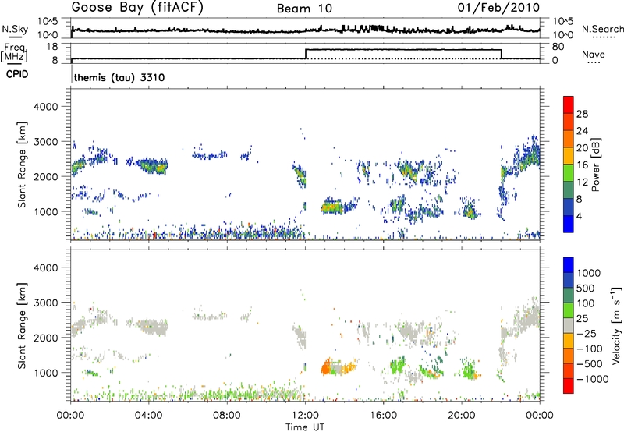This screenshot has width=624, height=432.
Task: Click the date '01/Feb/2010'
Action: (498, 8)
